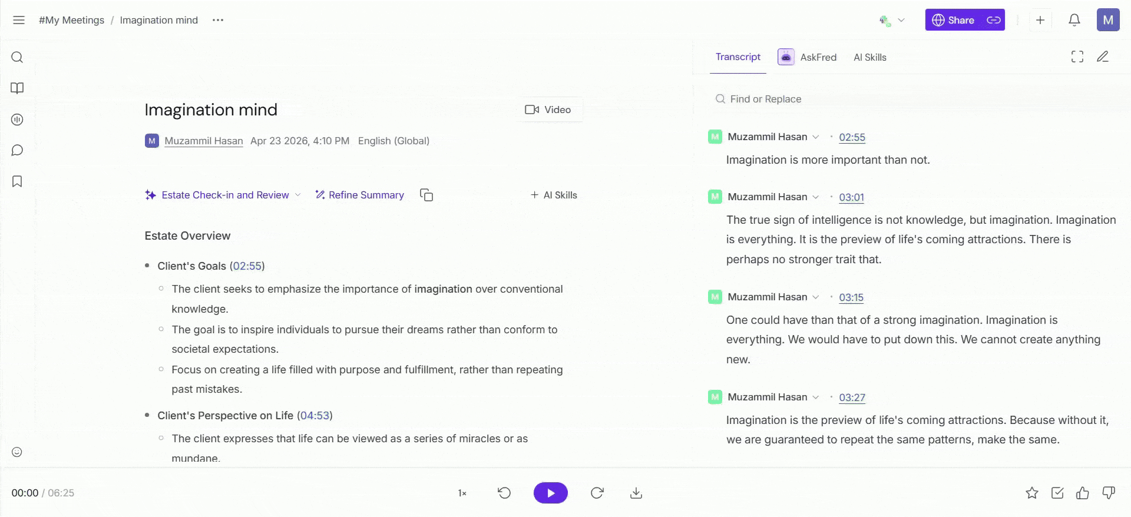The image size is (1131, 517).
Task: Expand speaker dropdown at 03:27
Action: (816, 397)
